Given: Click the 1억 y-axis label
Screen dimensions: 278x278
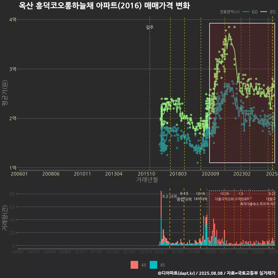Looking at the screenshot, I should click(x=13, y=168).
